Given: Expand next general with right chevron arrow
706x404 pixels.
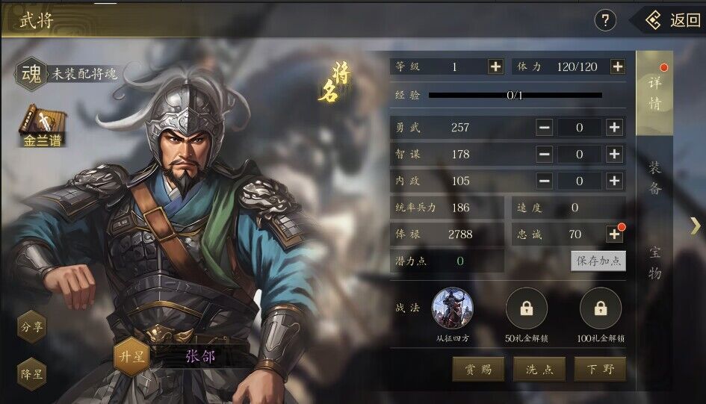Looking at the screenshot, I should tap(696, 226).
